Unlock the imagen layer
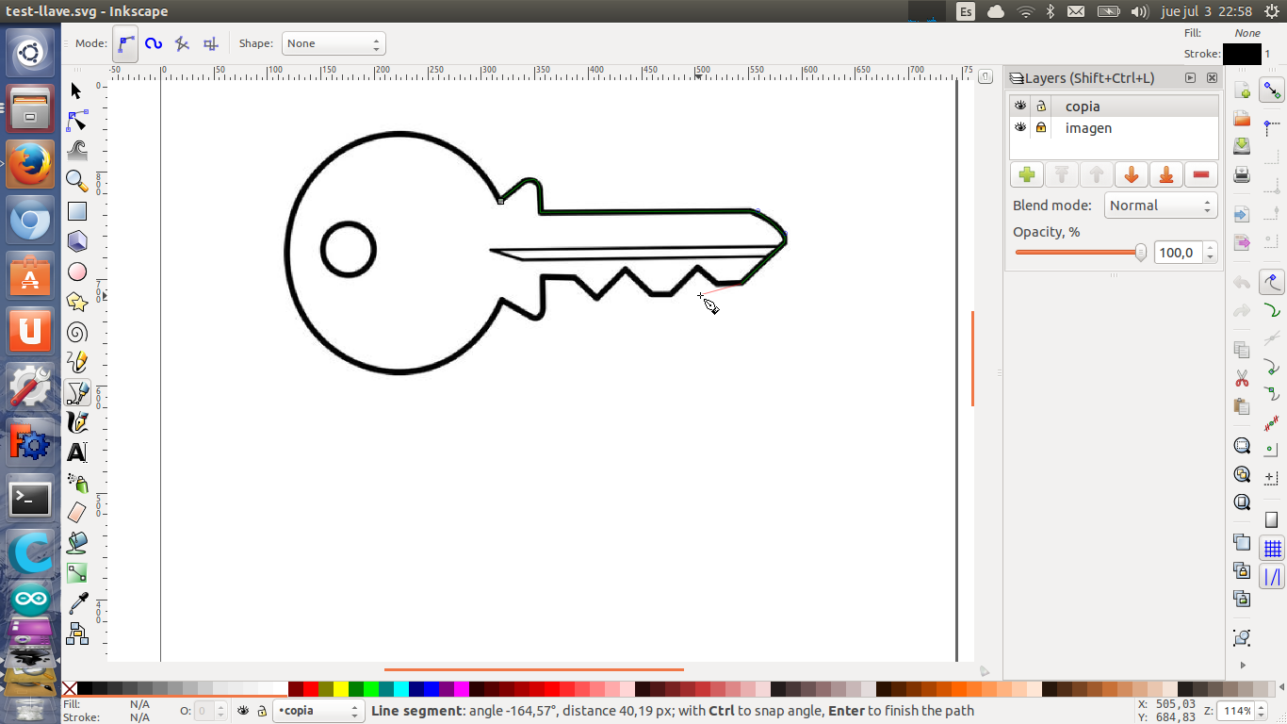This screenshot has width=1287, height=724. tap(1041, 127)
